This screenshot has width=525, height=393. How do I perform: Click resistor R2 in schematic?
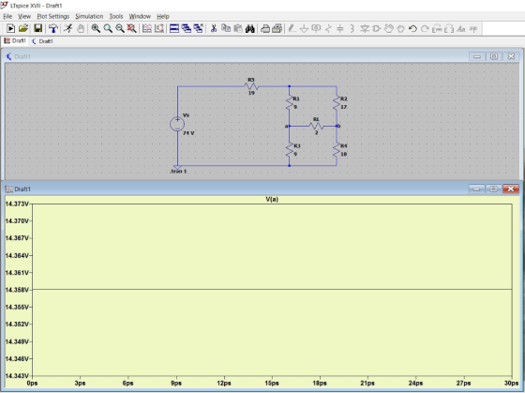(337, 103)
